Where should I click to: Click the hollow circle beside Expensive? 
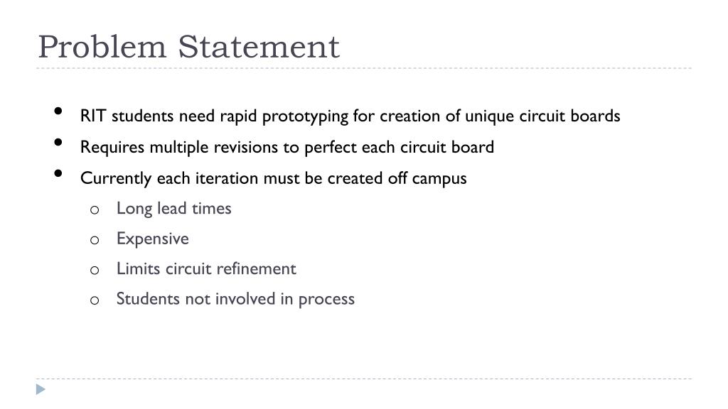coord(95,240)
